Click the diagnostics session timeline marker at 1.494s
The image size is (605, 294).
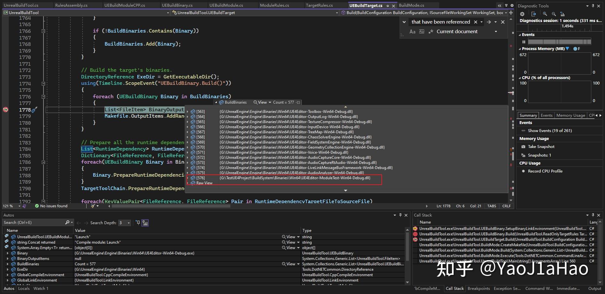pyautogui.click(x=567, y=27)
